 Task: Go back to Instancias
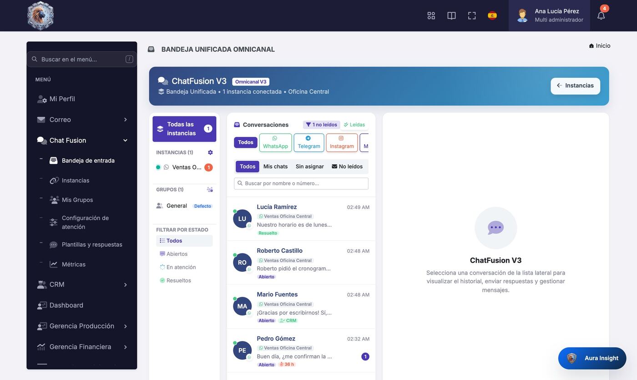click(575, 86)
